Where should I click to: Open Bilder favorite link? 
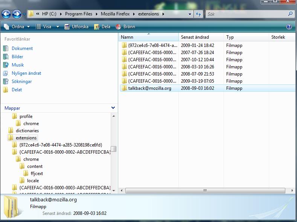tap(17, 57)
